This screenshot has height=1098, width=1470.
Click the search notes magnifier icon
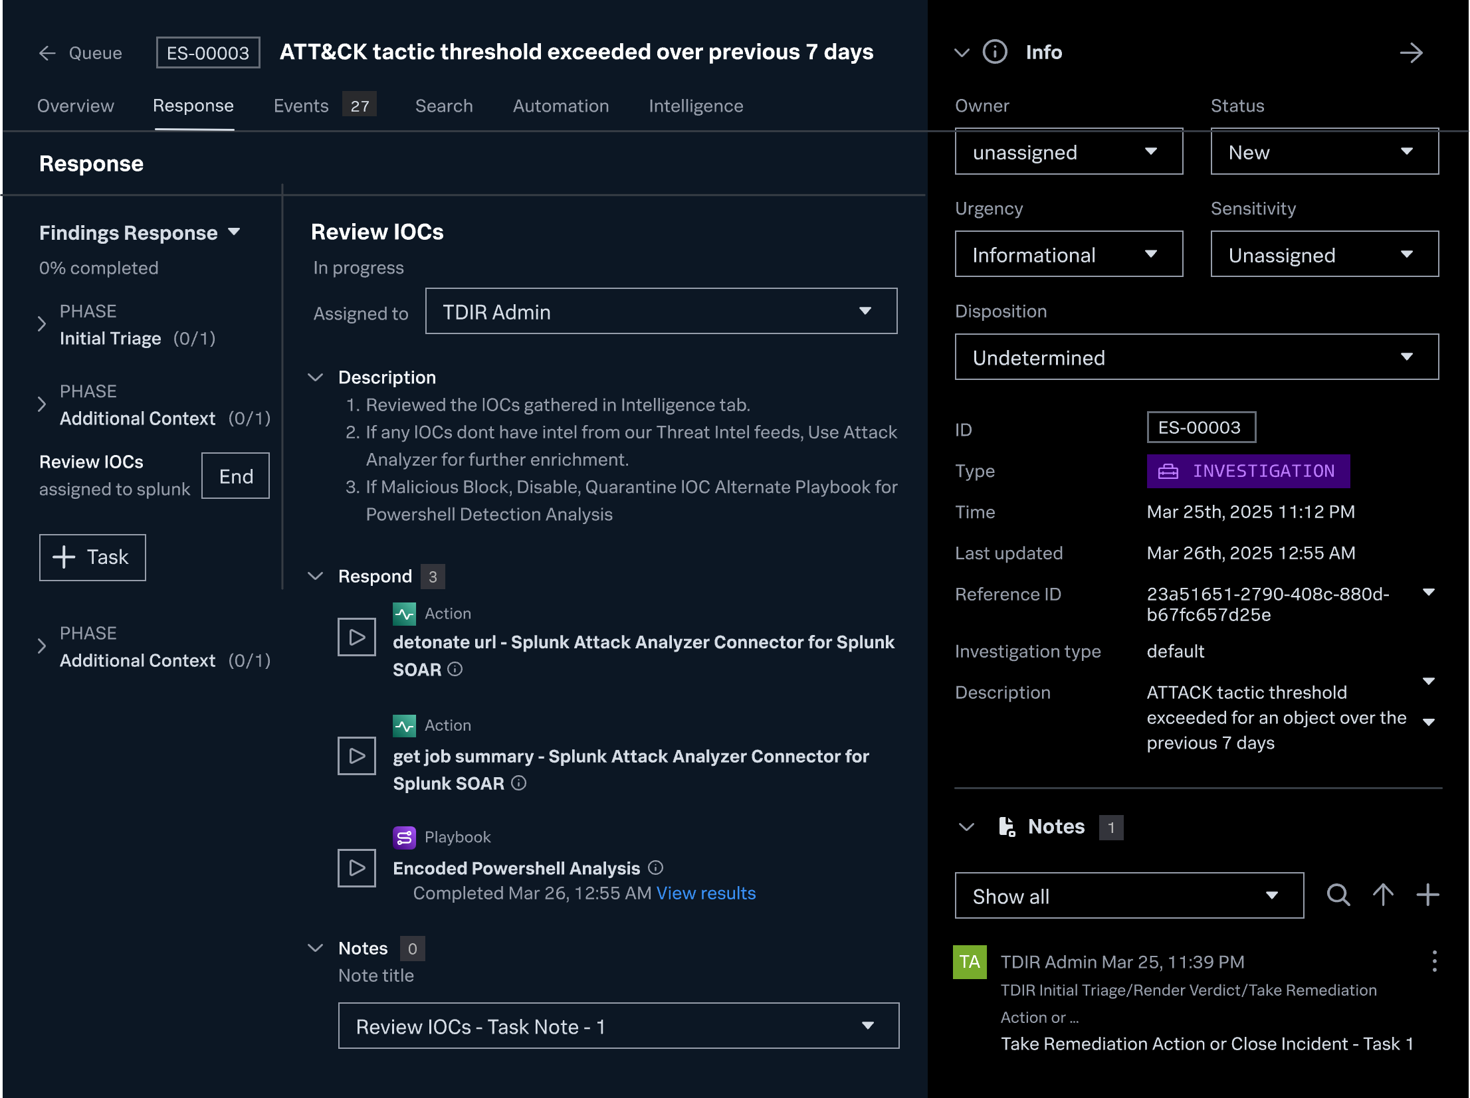point(1338,895)
